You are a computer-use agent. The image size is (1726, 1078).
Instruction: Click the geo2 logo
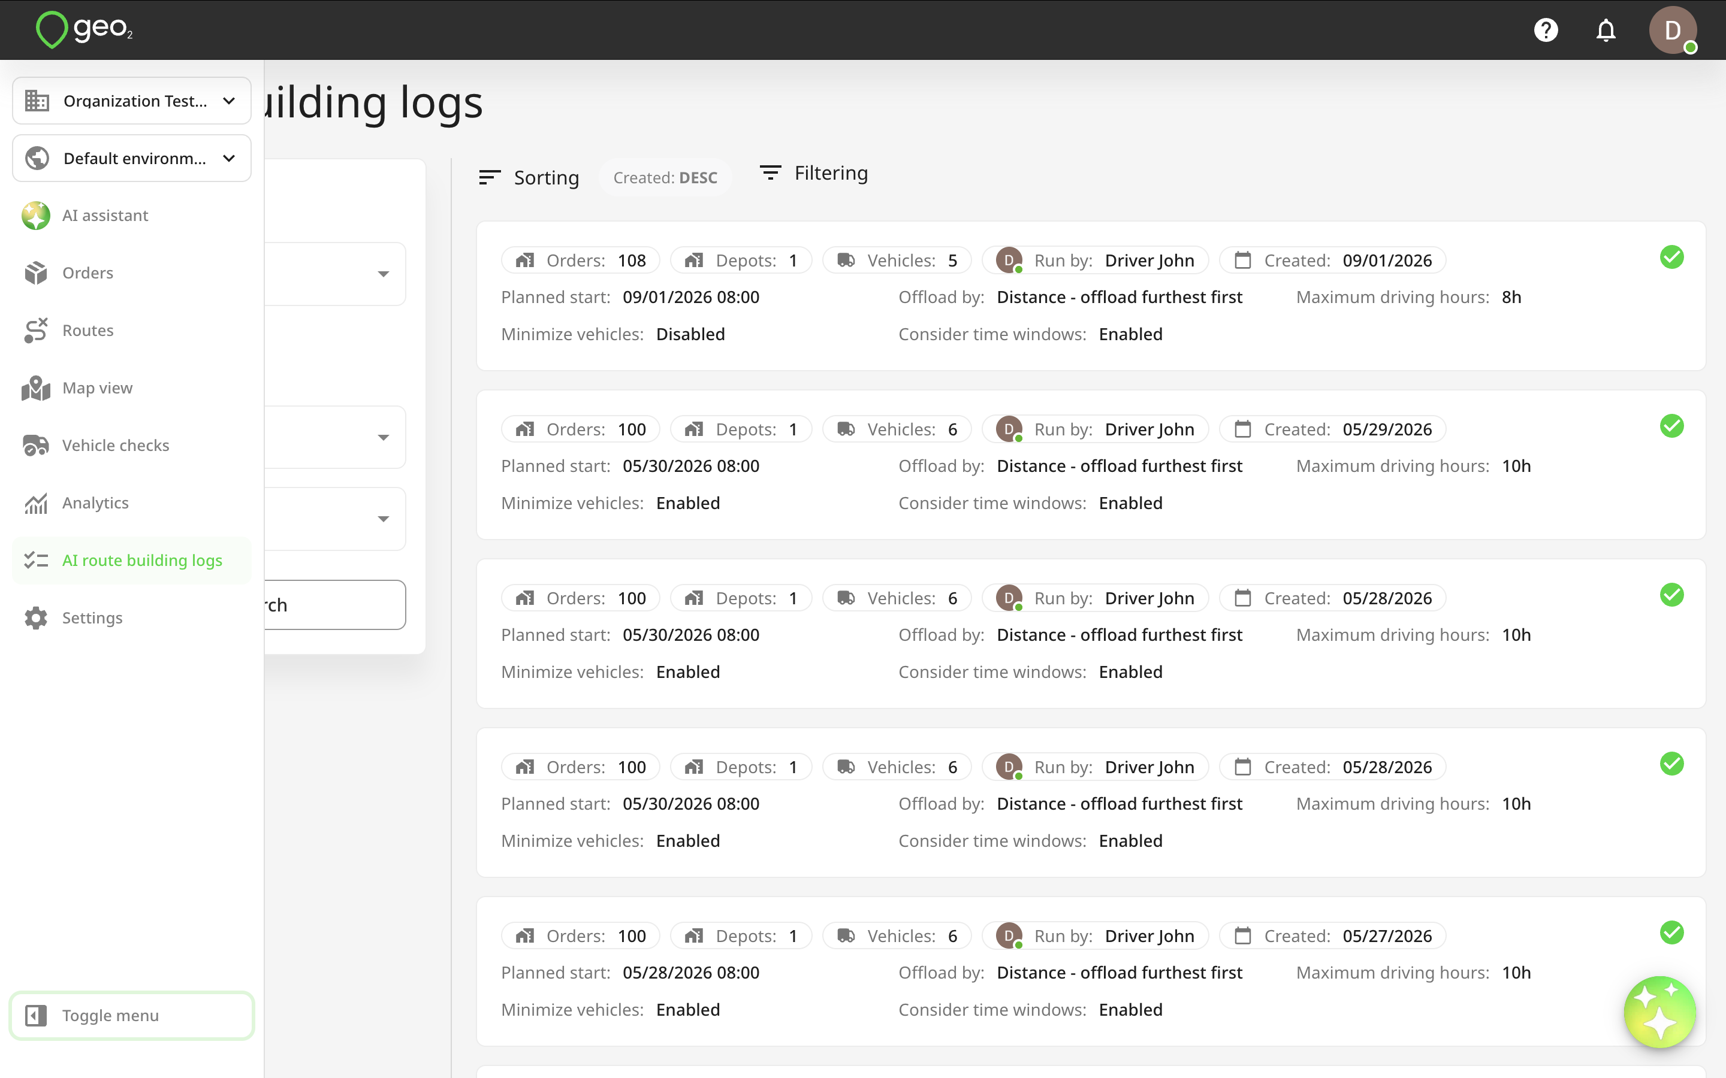84,30
